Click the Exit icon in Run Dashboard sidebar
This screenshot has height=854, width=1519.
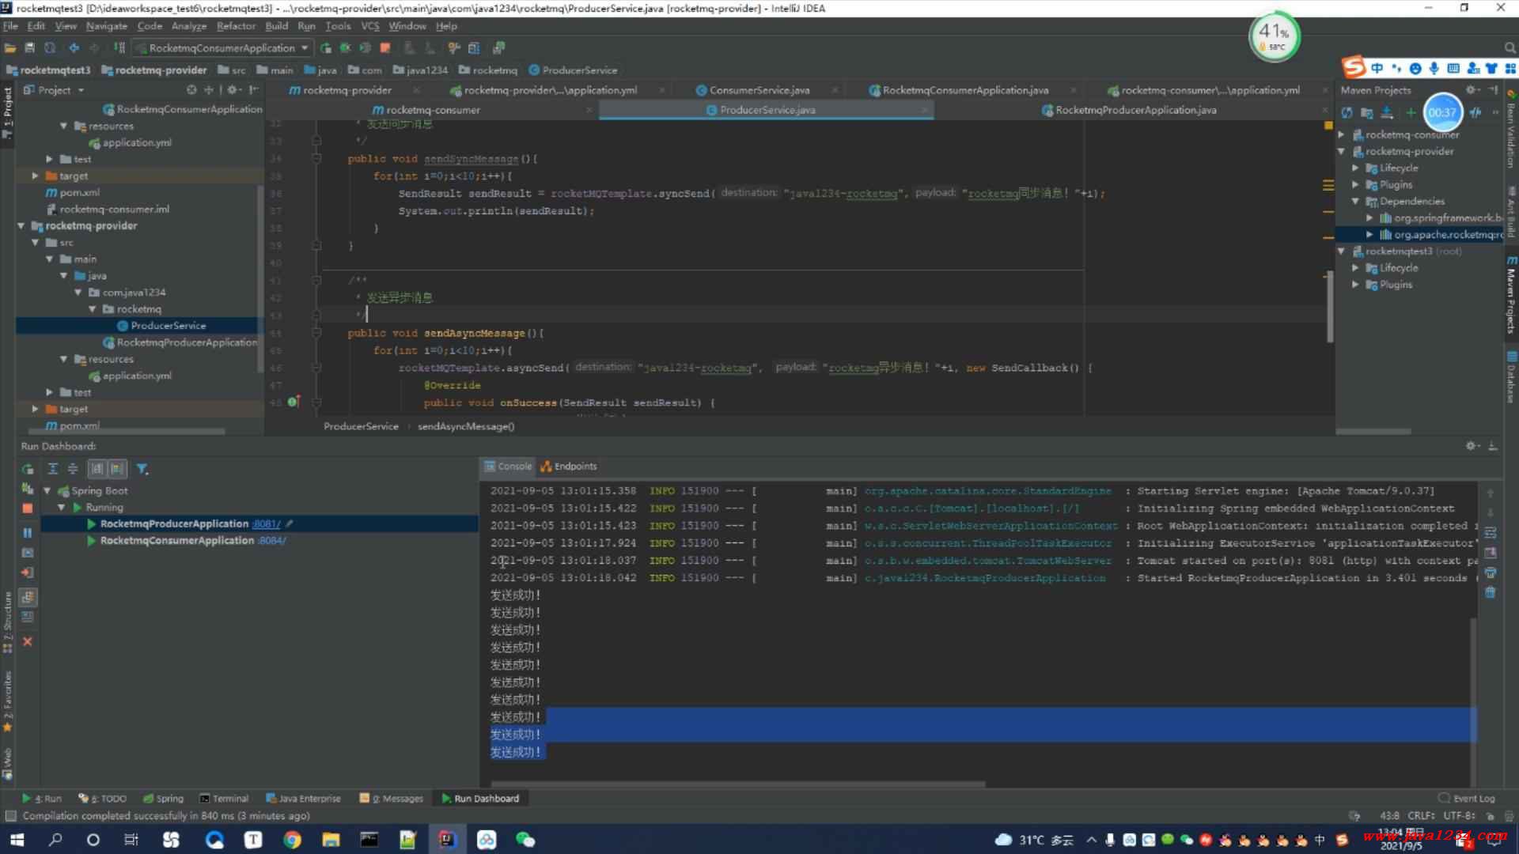click(x=28, y=572)
